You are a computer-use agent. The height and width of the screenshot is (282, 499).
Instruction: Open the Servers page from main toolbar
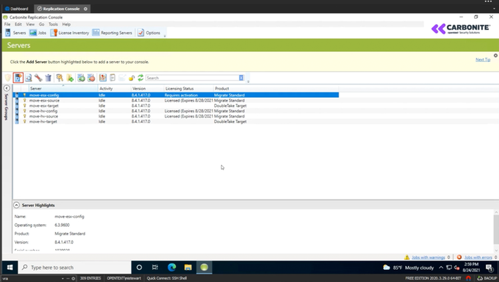coord(15,33)
